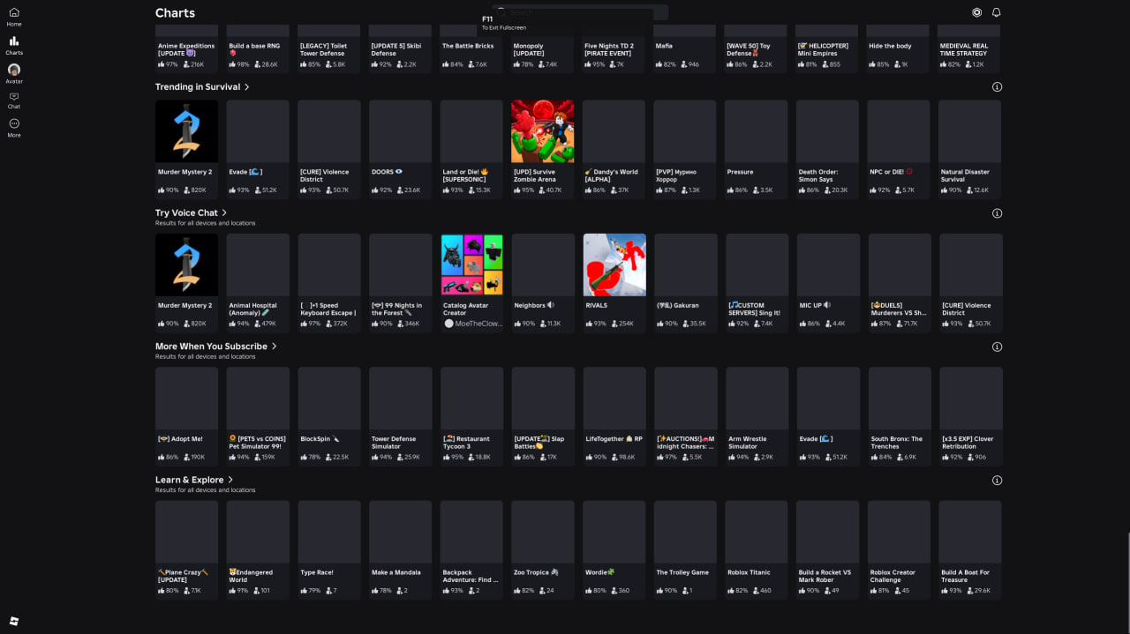This screenshot has width=1130, height=634.
Task: Open the Wordle game card
Action: (614, 550)
